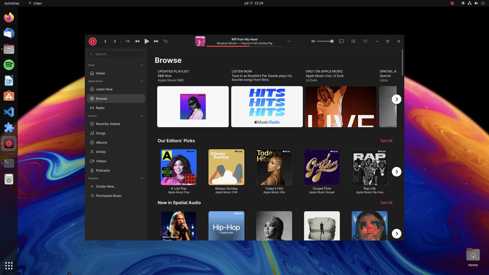Show the playback queue list
The width and height of the screenshot is (489, 275).
pos(353,41)
